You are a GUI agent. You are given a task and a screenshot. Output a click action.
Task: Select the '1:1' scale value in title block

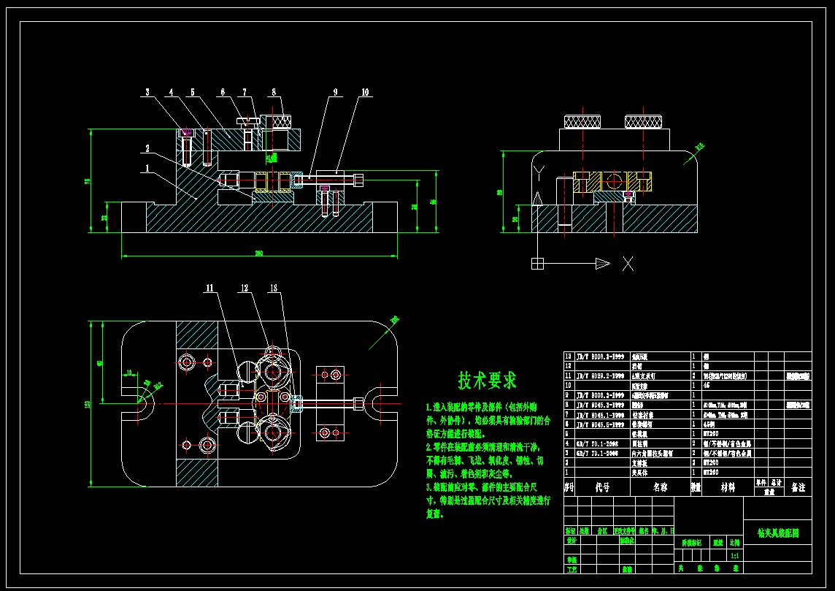735,556
